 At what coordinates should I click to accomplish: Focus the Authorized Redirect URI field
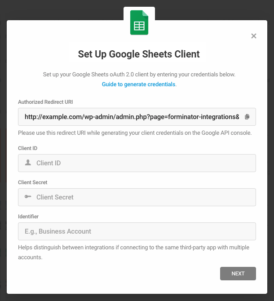(x=137, y=117)
